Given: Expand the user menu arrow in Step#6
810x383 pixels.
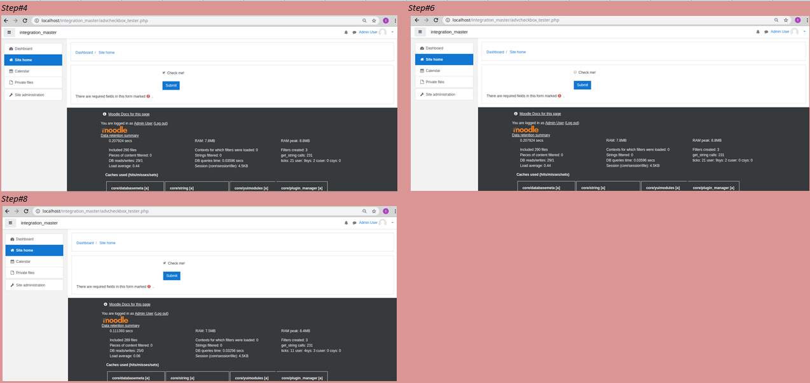Looking at the screenshot, I should [804, 32].
